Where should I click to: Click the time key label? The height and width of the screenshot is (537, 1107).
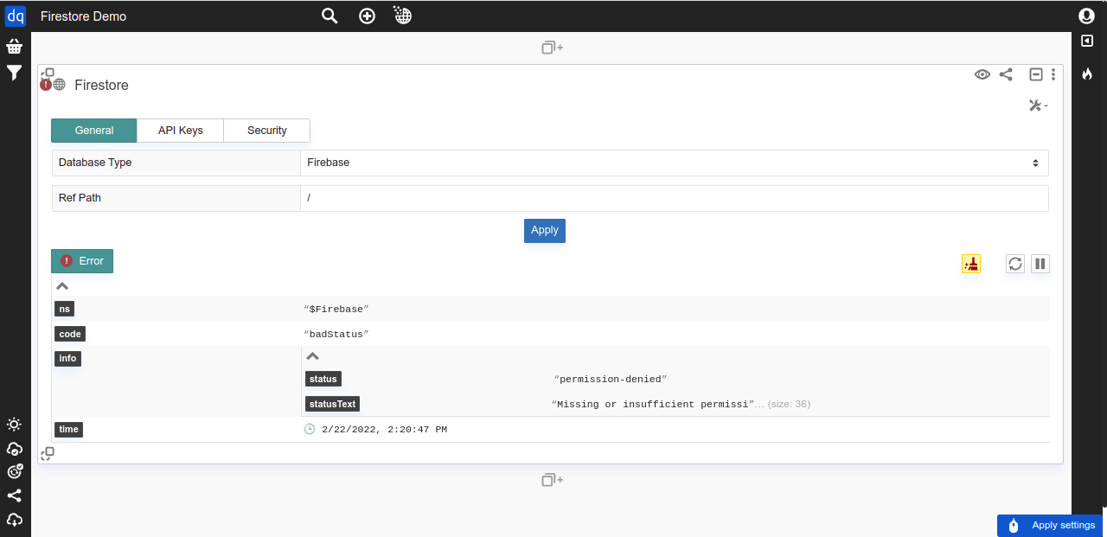[68, 429]
